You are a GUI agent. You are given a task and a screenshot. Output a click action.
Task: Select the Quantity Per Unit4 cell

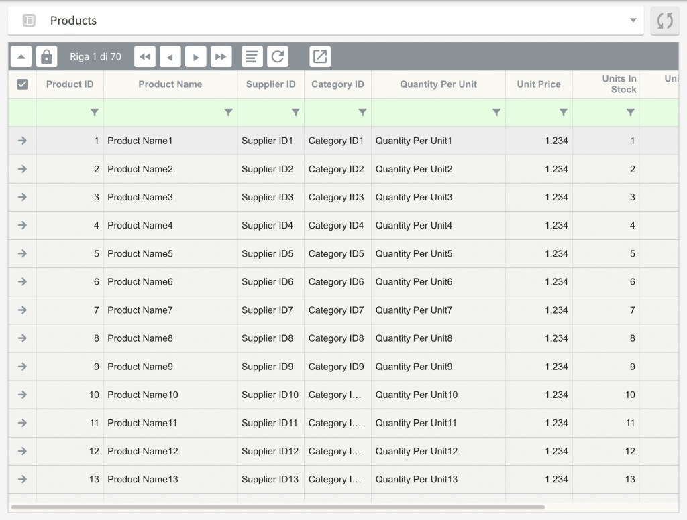pos(438,225)
